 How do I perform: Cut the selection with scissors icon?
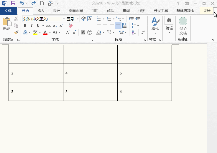pyautogui.click(x=16, y=19)
